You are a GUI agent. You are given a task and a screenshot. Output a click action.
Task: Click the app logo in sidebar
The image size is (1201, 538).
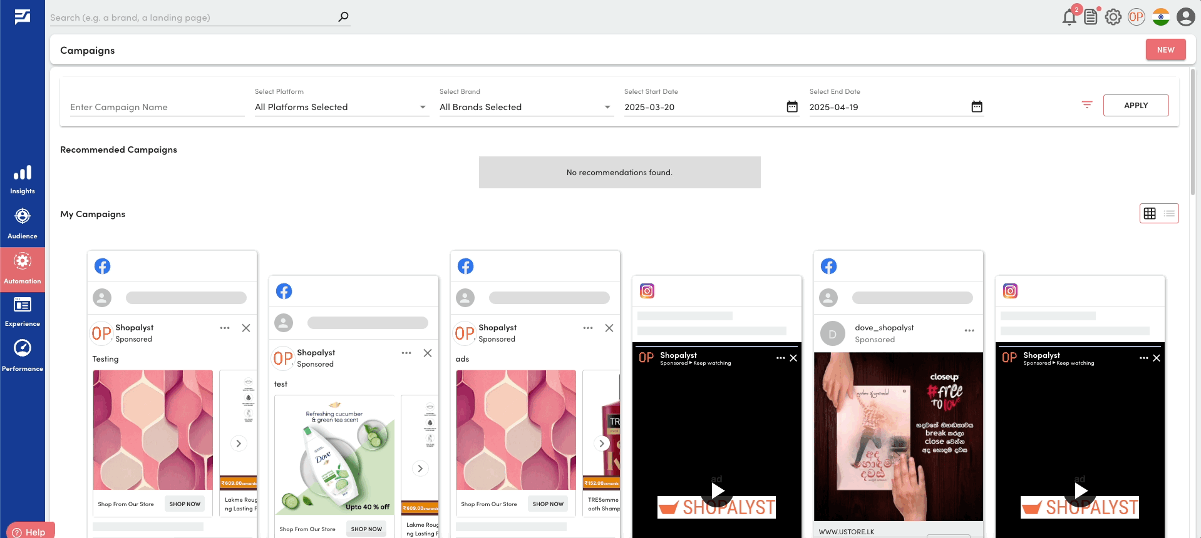click(x=23, y=17)
